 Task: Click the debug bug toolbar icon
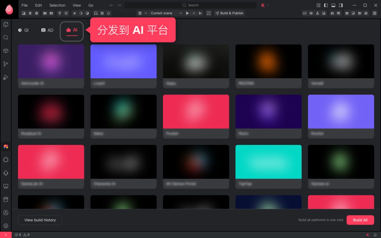[140, 13]
